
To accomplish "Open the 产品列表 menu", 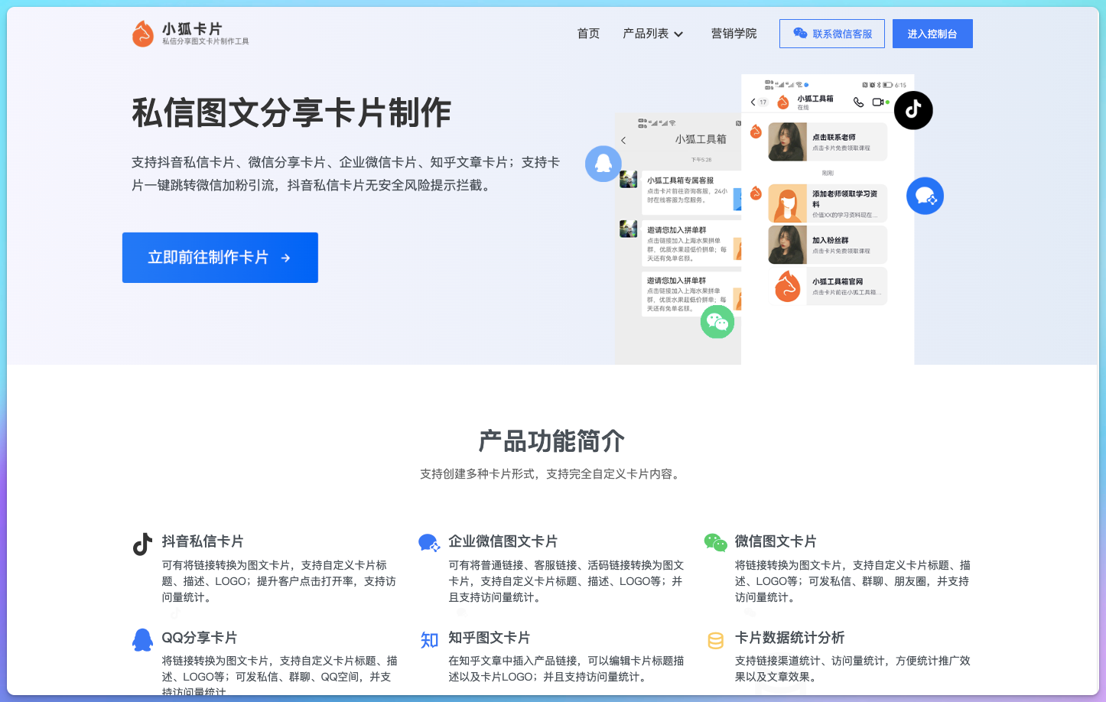I will coord(652,34).
